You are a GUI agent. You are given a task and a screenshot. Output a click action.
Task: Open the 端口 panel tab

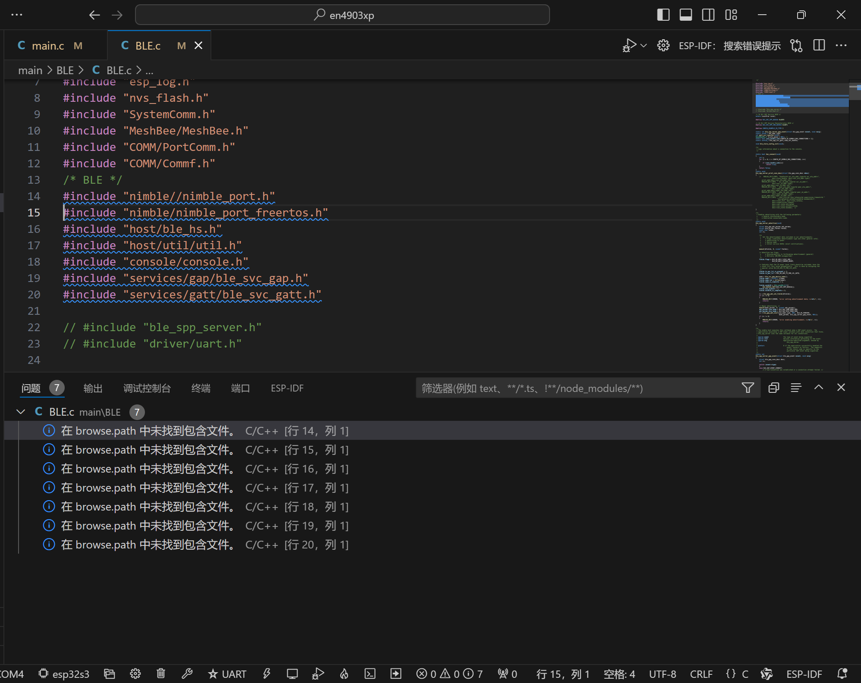(240, 388)
